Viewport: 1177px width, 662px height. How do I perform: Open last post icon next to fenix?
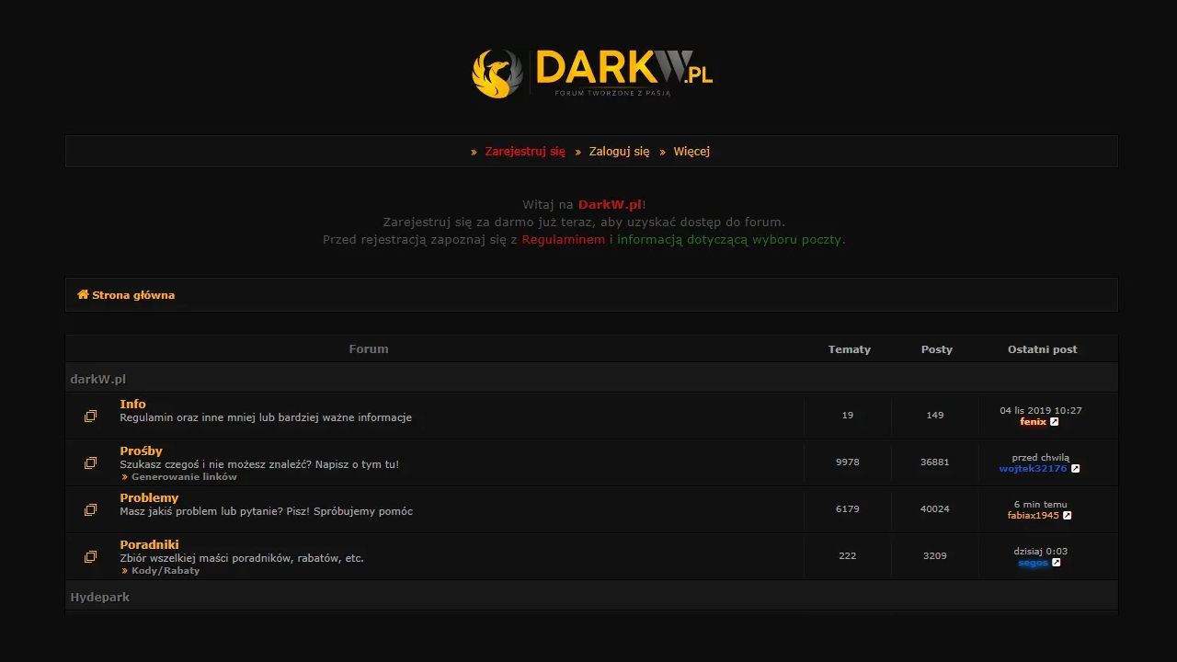(1055, 422)
